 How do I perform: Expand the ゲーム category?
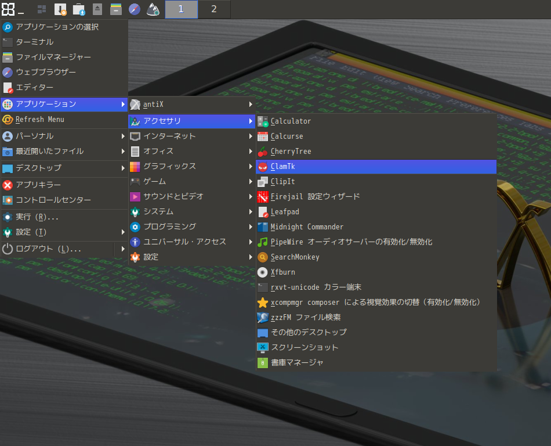191,182
